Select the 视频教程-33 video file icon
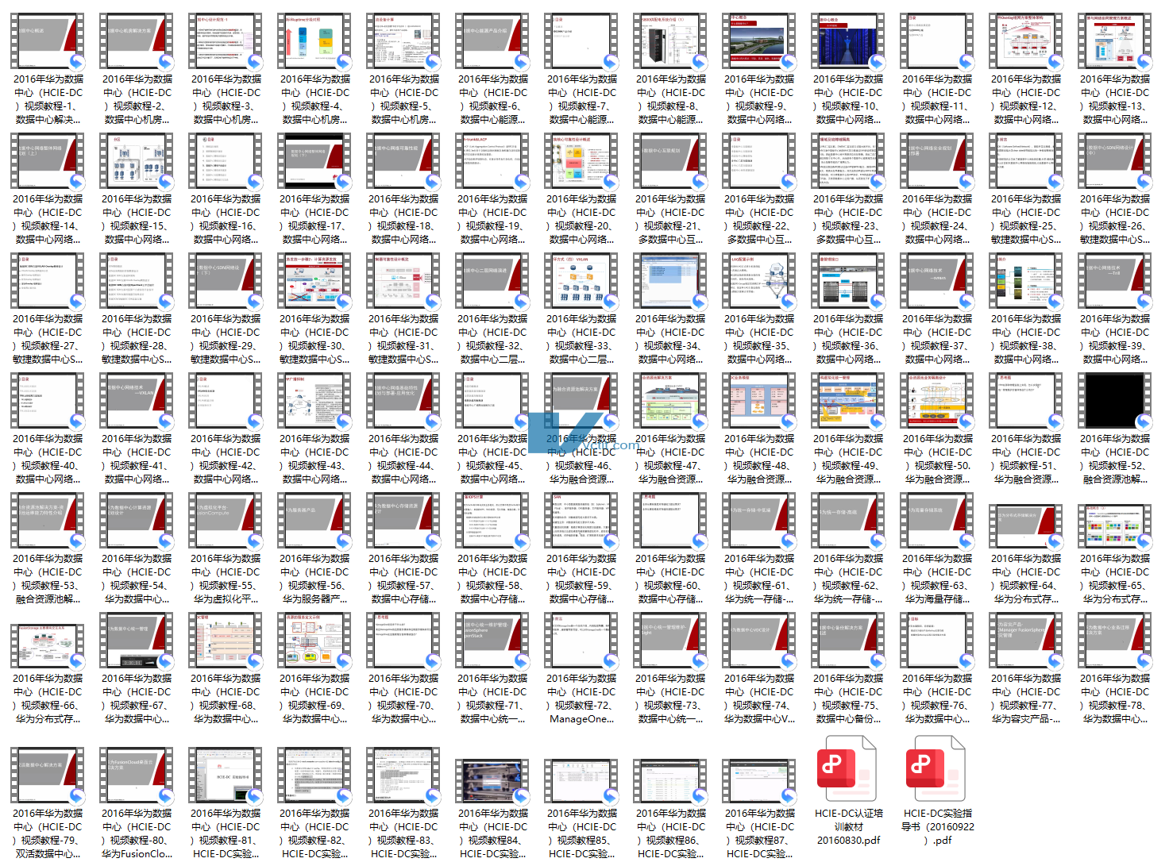 click(x=581, y=281)
